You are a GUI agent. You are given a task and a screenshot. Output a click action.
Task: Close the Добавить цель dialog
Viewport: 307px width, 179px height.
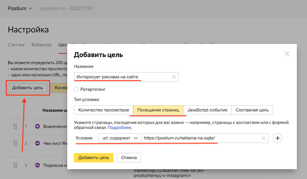(x=287, y=54)
